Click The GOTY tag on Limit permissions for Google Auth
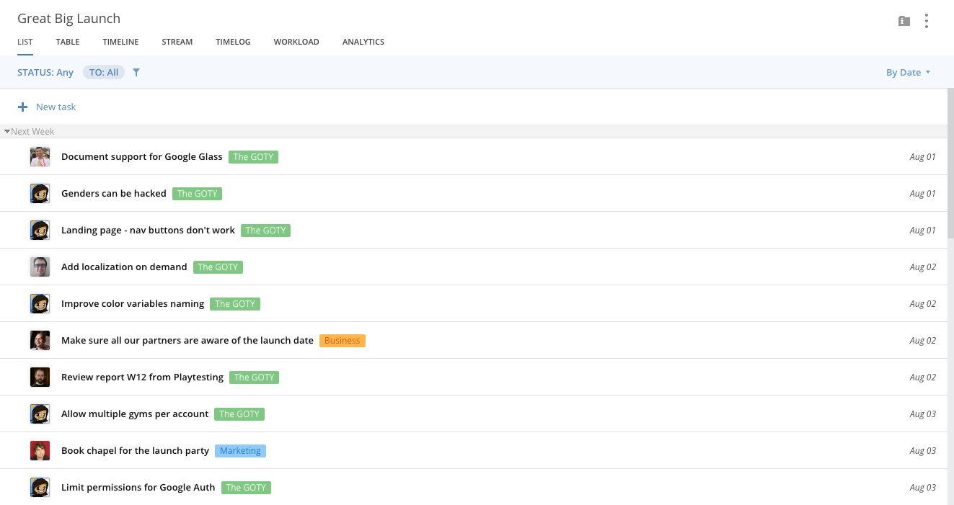954x505 pixels. pyautogui.click(x=246, y=487)
